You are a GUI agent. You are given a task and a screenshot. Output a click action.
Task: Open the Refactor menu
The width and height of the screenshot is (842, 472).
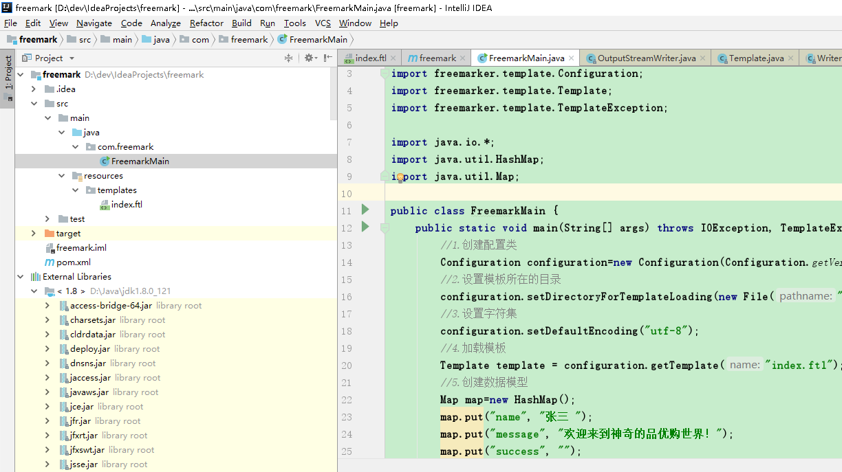(206, 23)
